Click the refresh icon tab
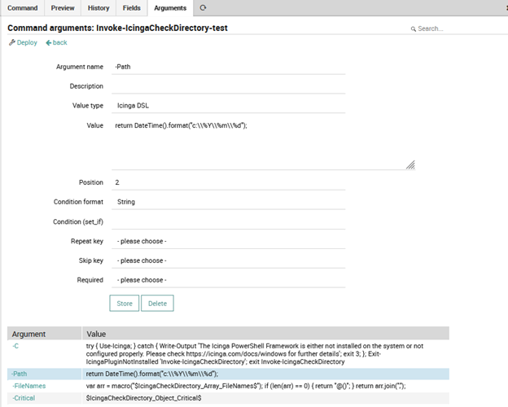Image resolution: width=508 pixels, height=407 pixels. (203, 8)
